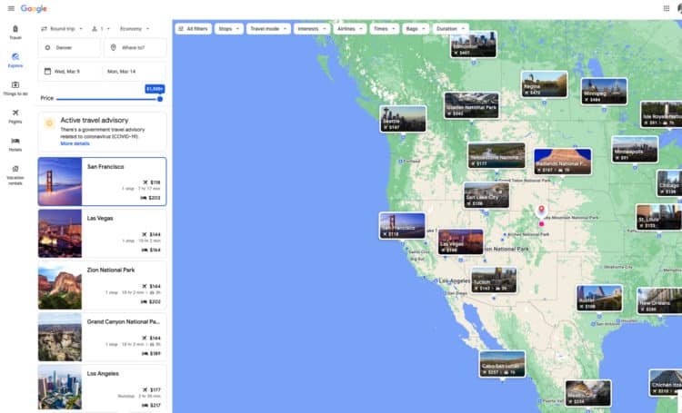
Task: Open the passenger count dropdown
Action: [x=99, y=29]
